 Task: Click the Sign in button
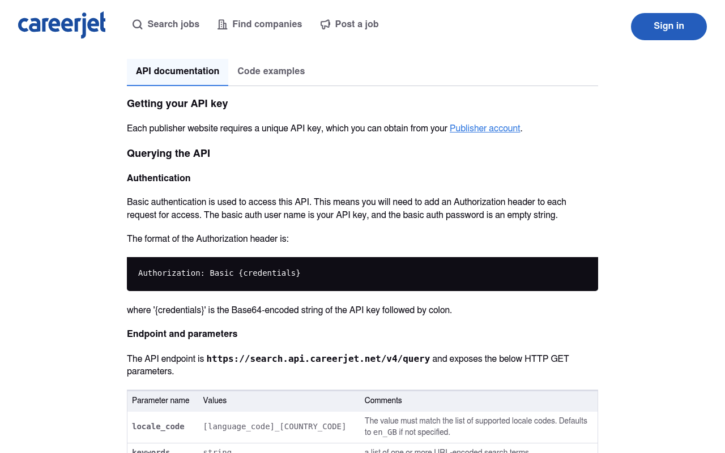[669, 27]
